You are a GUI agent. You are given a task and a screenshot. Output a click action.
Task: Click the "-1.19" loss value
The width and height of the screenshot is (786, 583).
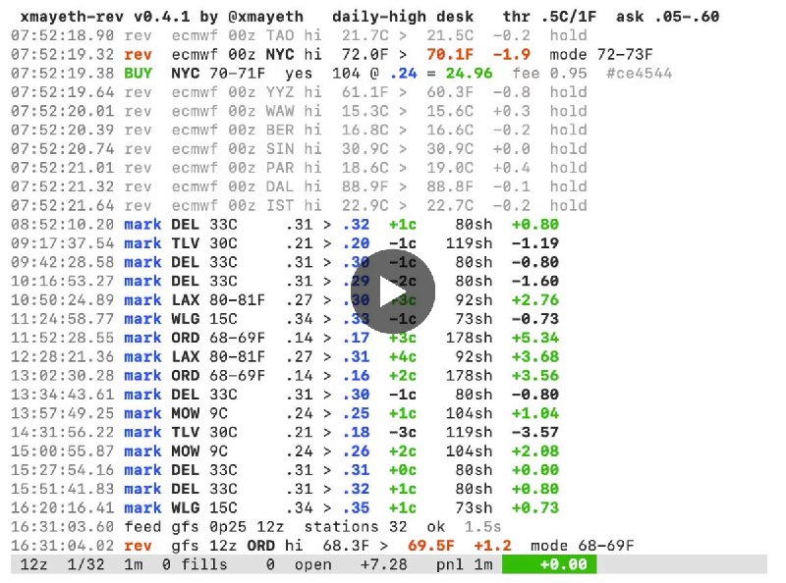535,243
